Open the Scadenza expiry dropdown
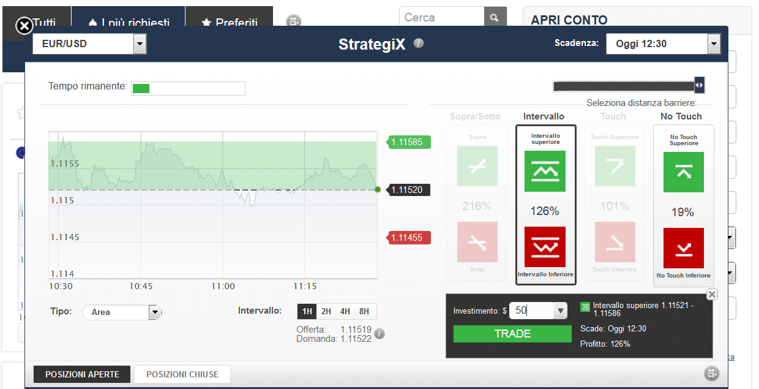The height and width of the screenshot is (389, 759). [x=714, y=43]
